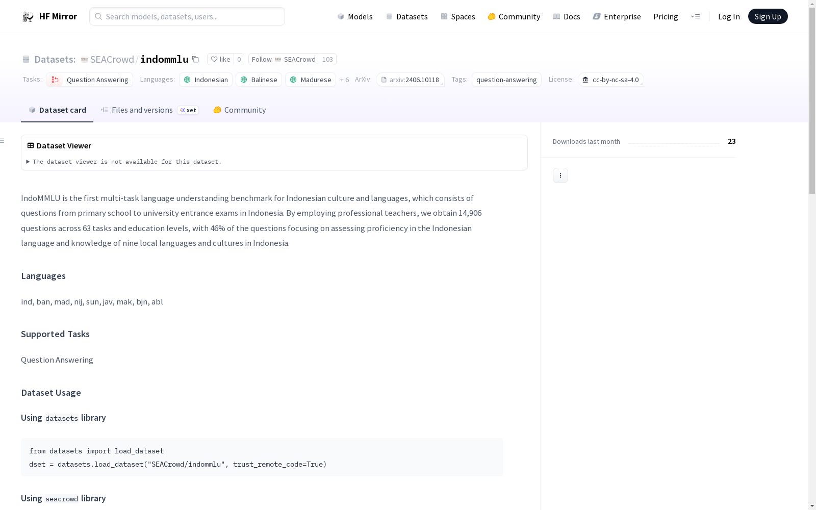The image size is (816, 510).
Task: Expand the dataset viewer unavailable message
Action: [124, 162]
